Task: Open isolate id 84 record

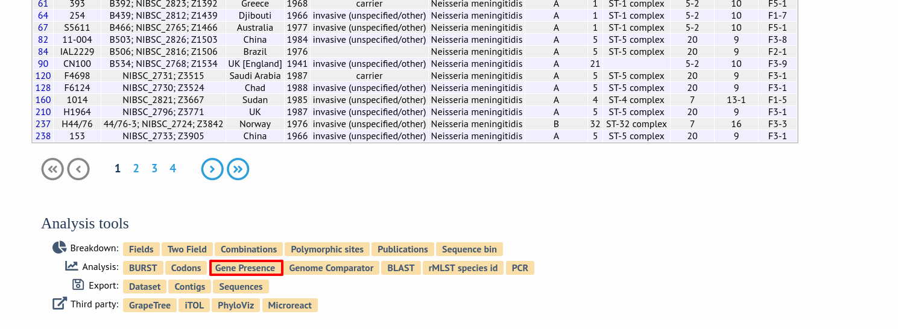Action: 43,52
